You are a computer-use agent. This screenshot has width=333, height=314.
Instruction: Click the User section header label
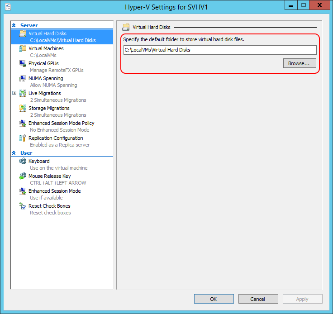26,153
